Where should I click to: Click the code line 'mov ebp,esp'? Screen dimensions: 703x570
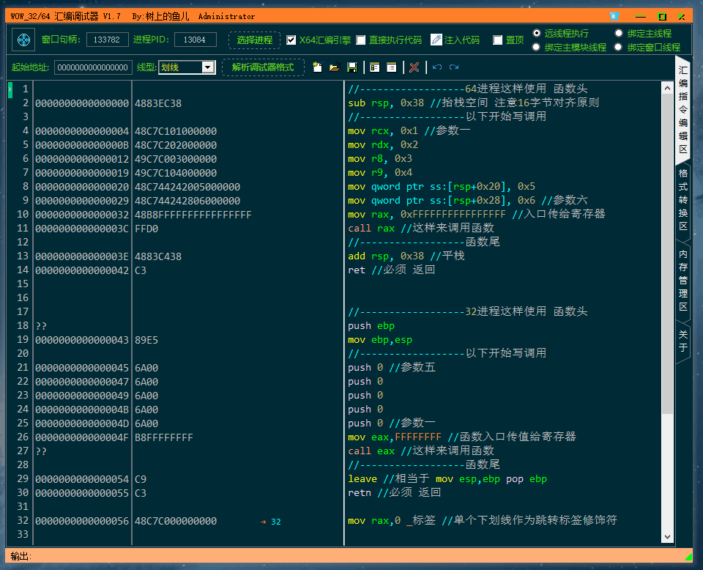click(x=380, y=339)
